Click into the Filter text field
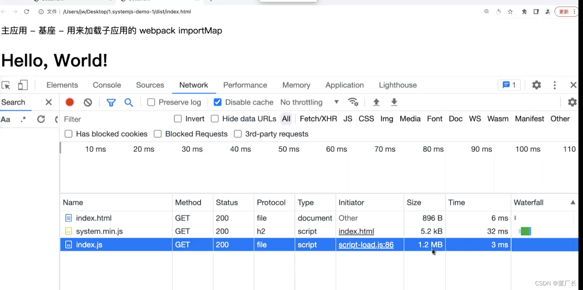 pyautogui.click(x=117, y=119)
